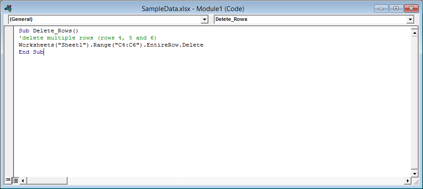Click the vertical scrollbar up arrow

(x=415, y=33)
